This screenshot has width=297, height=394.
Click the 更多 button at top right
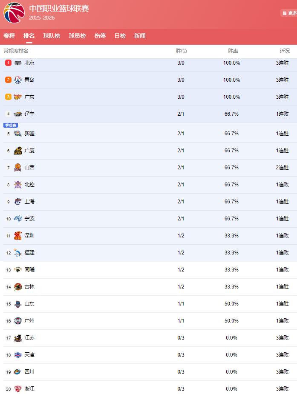tap(290, 13)
